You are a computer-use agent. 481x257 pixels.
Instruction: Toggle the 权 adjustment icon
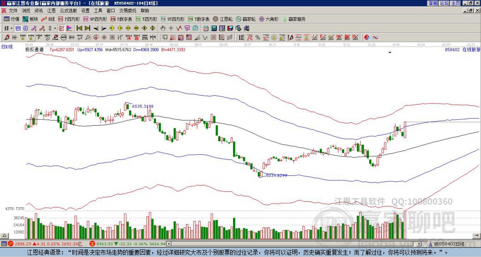click(61, 29)
